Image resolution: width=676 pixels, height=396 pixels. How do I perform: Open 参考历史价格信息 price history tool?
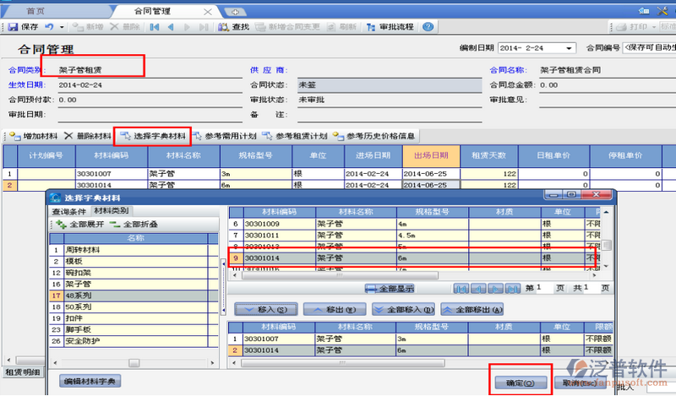373,135
